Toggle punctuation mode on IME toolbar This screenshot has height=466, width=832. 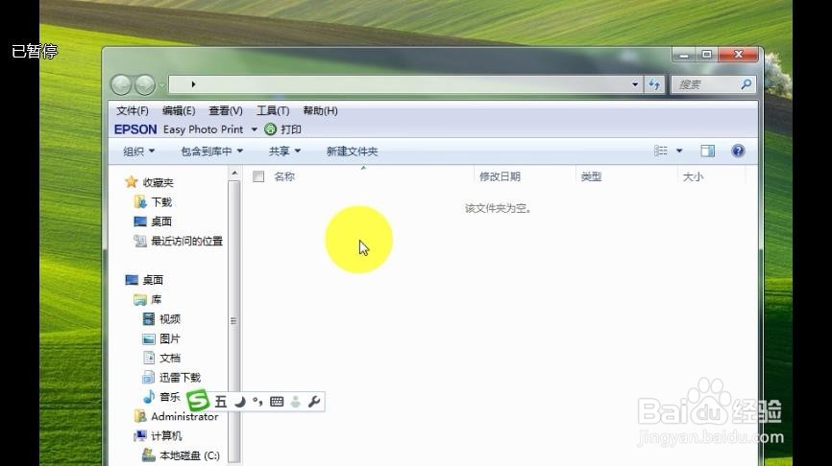point(257,402)
